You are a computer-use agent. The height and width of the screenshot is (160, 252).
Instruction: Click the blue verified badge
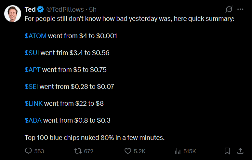[x=41, y=9]
